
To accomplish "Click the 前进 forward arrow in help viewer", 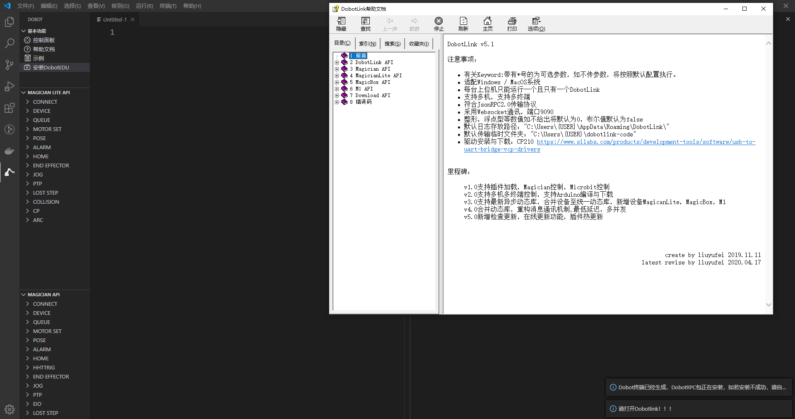I will point(414,24).
